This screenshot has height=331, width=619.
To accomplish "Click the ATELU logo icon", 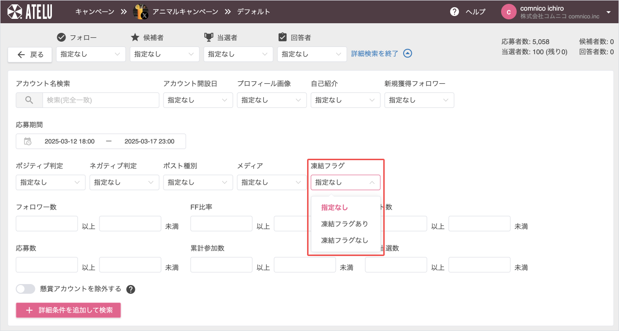I will [x=15, y=12].
